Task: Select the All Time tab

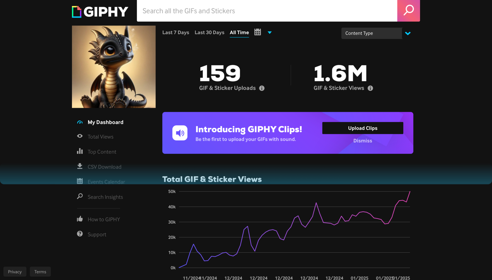Action: (x=239, y=33)
